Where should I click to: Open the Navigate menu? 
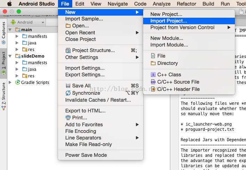coord(118,3)
